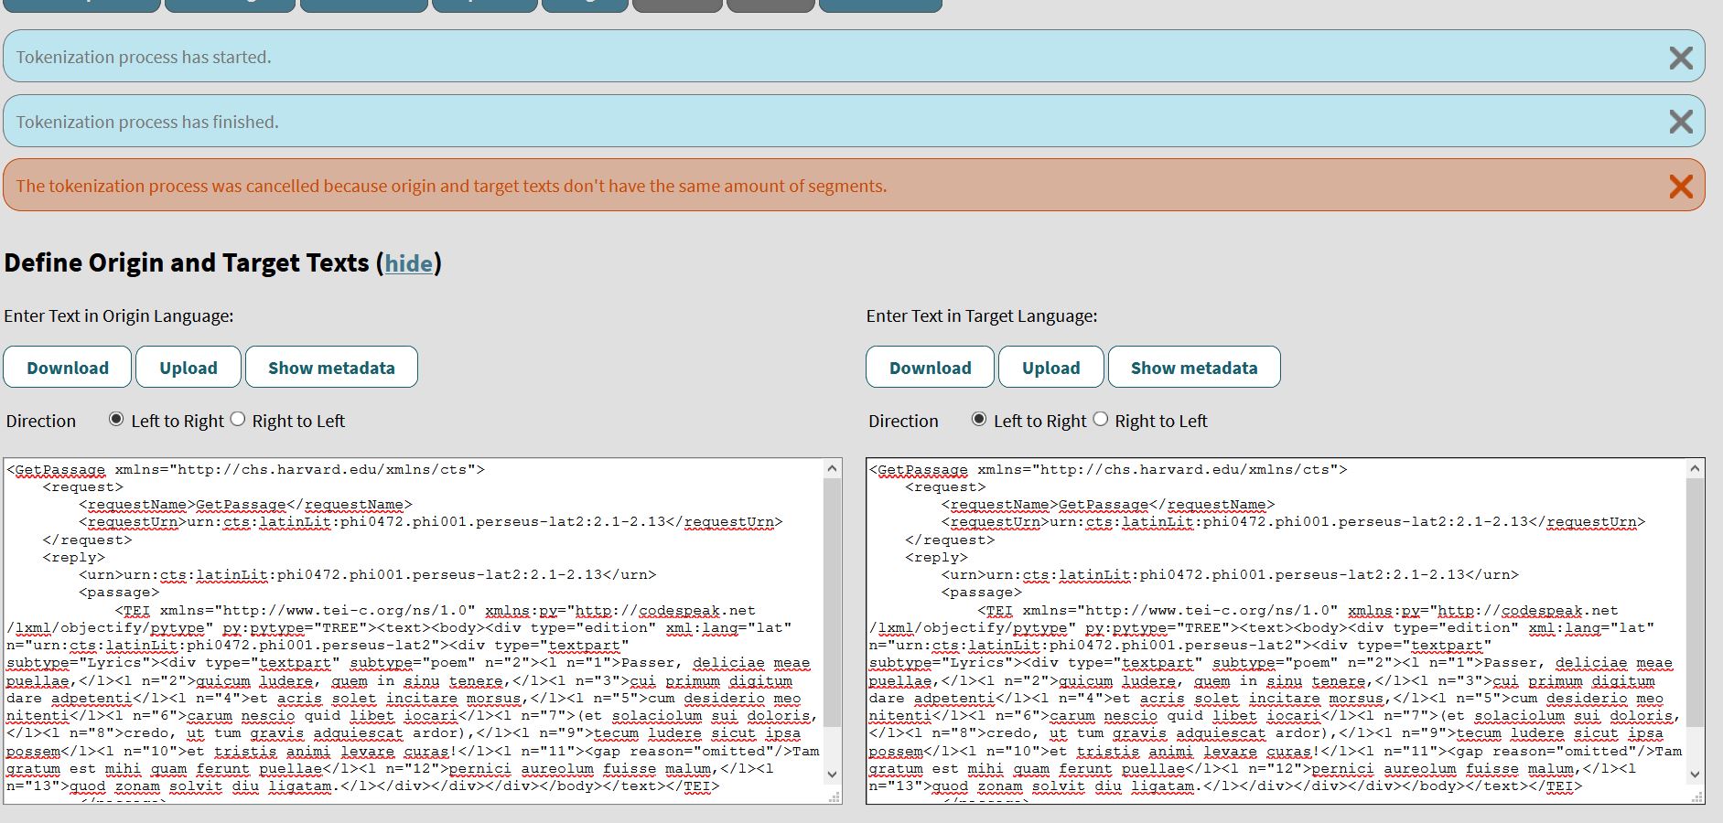Click the scrollbar up arrow in origin text box
This screenshot has height=823, width=1723.
tap(831, 468)
